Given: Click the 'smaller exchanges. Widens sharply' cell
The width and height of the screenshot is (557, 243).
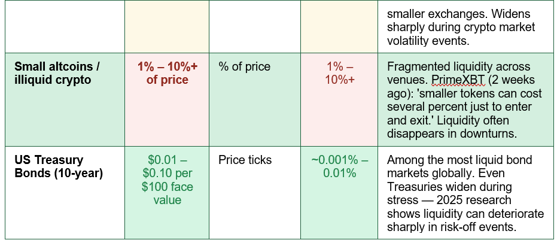Looking at the screenshot, I should pyautogui.click(x=465, y=27).
